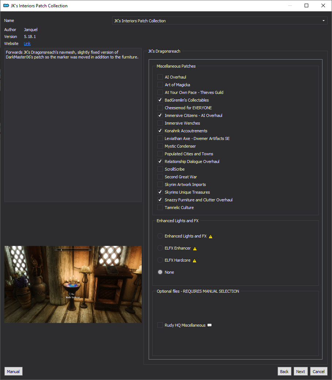Click the warning triangle next to ELFX Enhancer

tap(195, 248)
